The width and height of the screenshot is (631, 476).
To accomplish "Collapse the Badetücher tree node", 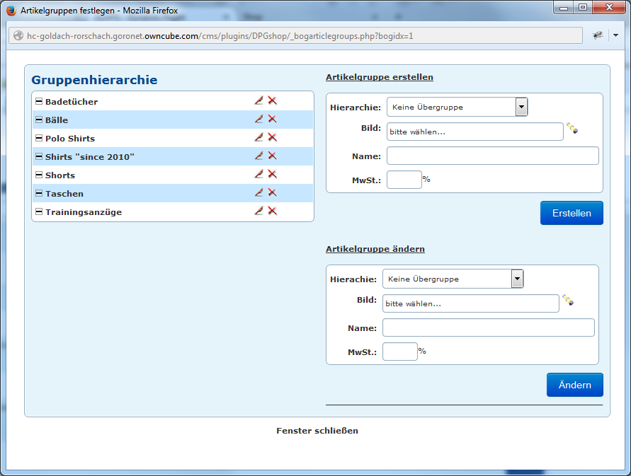I will pyautogui.click(x=39, y=101).
